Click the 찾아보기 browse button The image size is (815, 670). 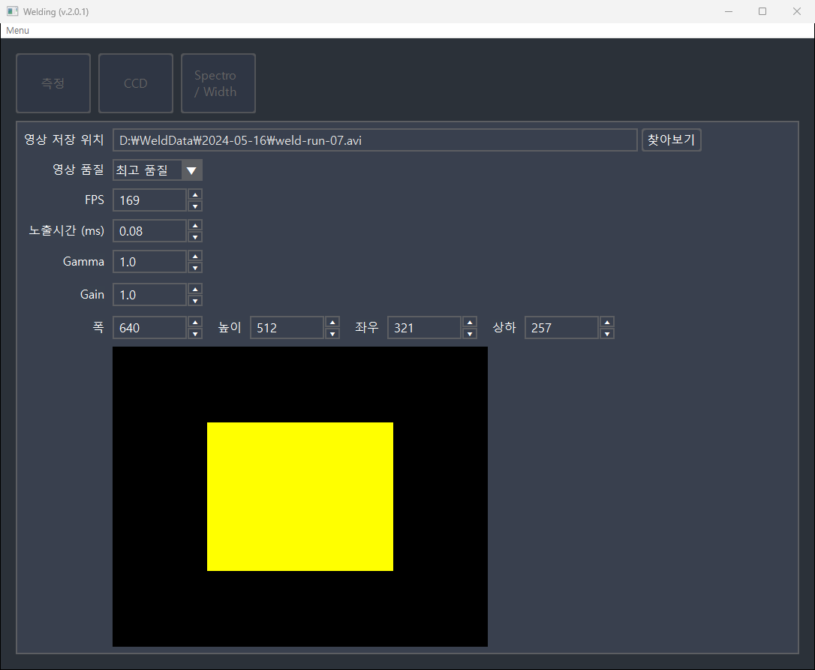pos(672,140)
